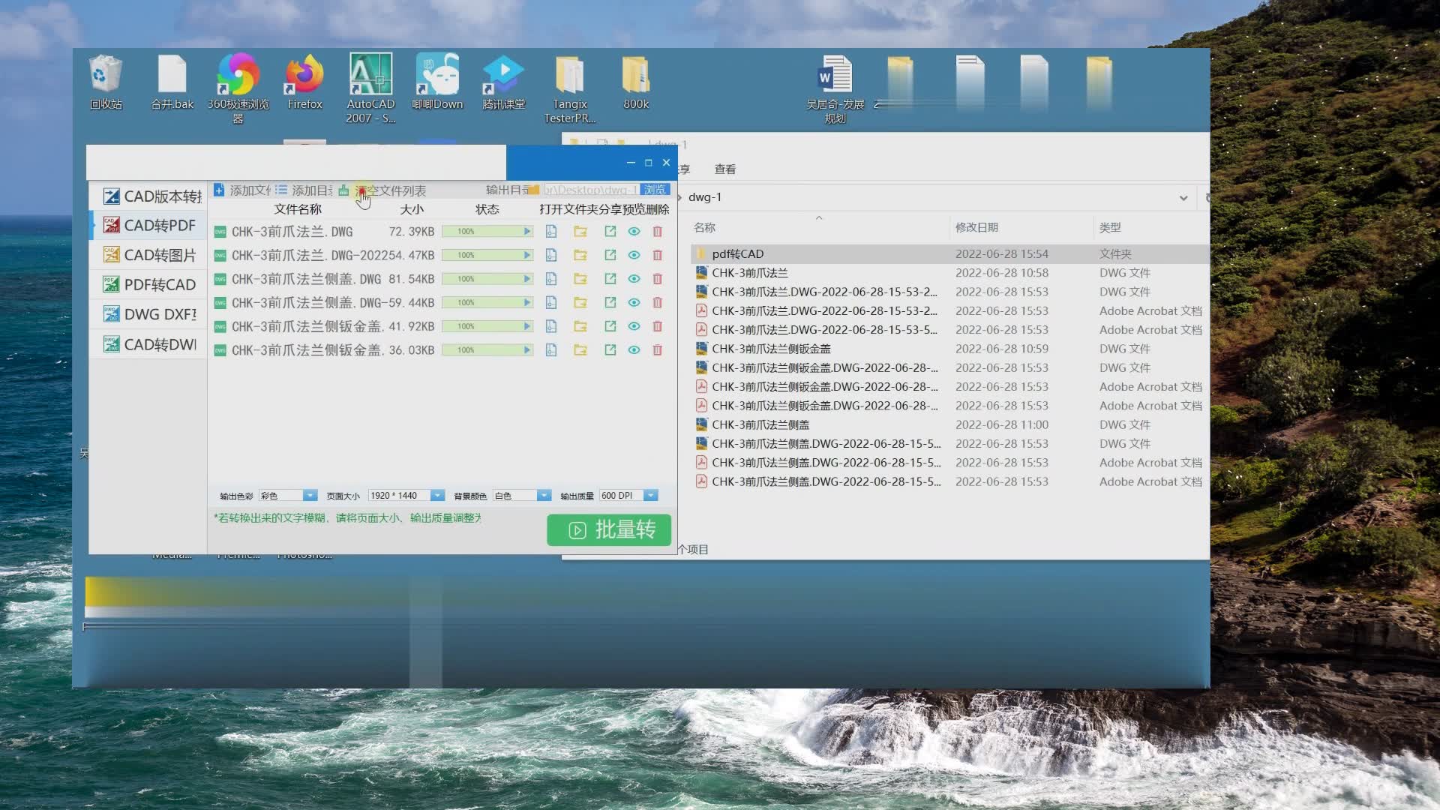Screen dimensions: 1440x810
Task: Switch to the DWG DXF sidebar tab
Action: click(149, 314)
